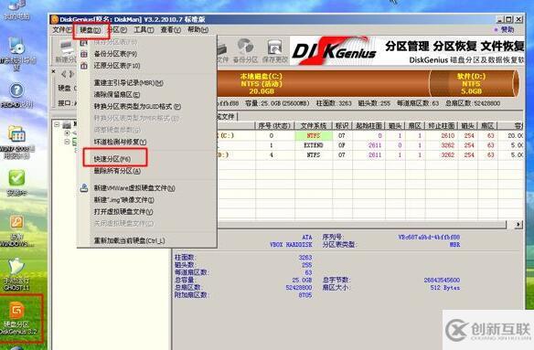The height and width of the screenshot is (350, 534).
Task: Click the 512 Bytes sector size value
Action: 444,288
